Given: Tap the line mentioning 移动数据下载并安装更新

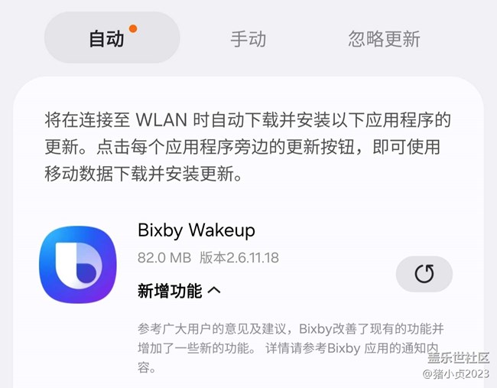Looking at the screenshot, I should coord(144,174).
